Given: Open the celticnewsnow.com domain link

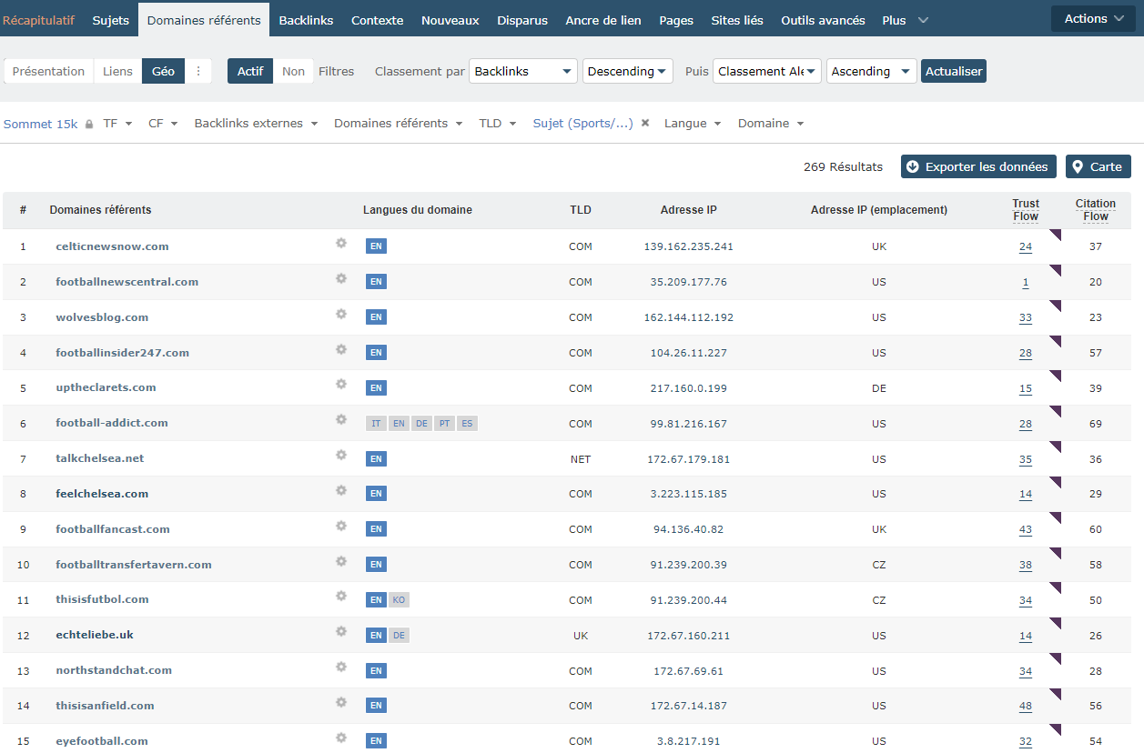Looking at the screenshot, I should [x=112, y=246].
